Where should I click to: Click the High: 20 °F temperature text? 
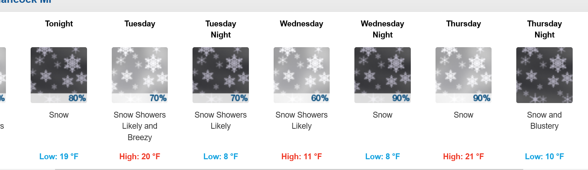[x=140, y=156]
